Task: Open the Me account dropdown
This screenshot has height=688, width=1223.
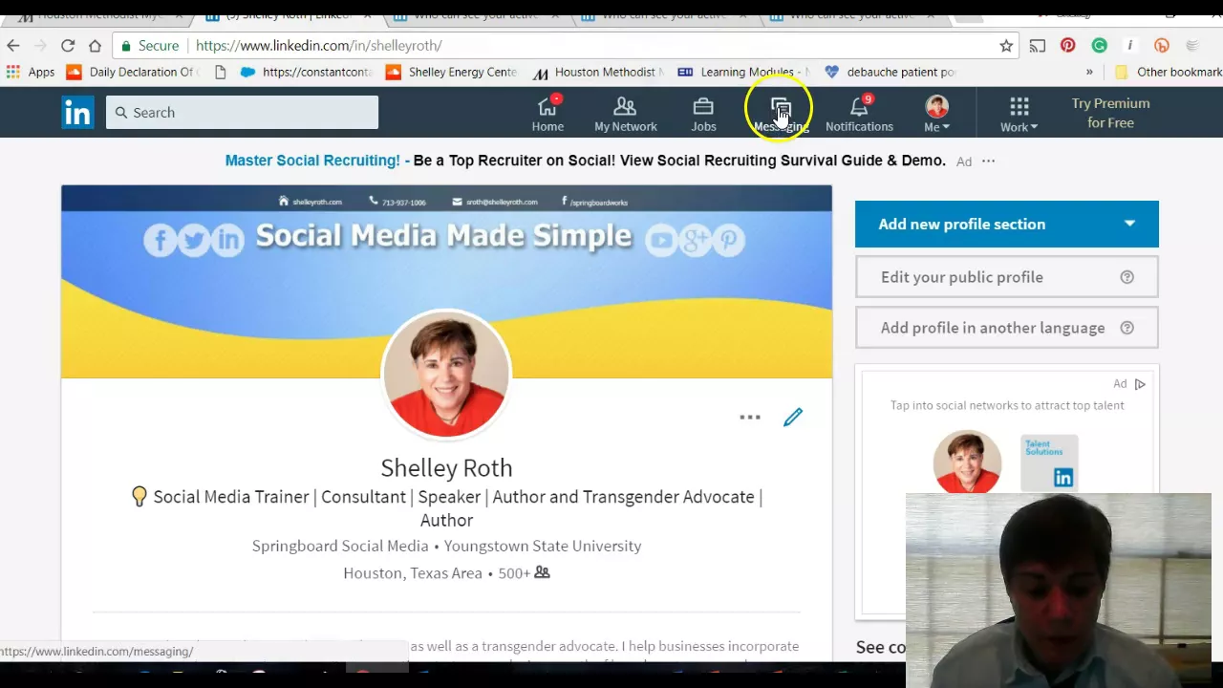Action: pos(936,113)
